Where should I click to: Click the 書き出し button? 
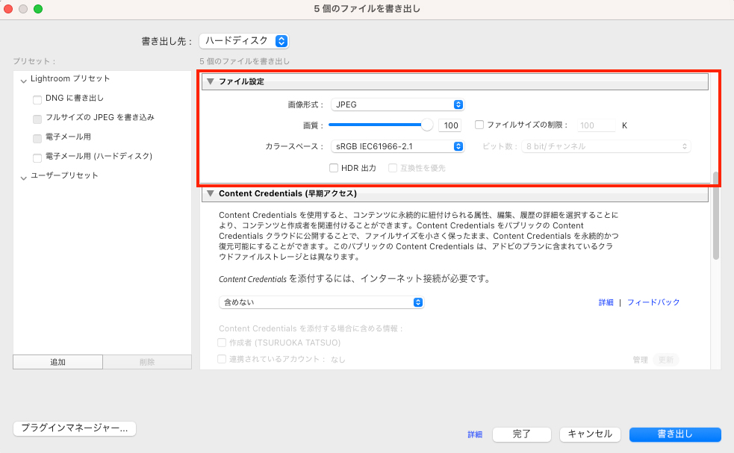click(674, 434)
